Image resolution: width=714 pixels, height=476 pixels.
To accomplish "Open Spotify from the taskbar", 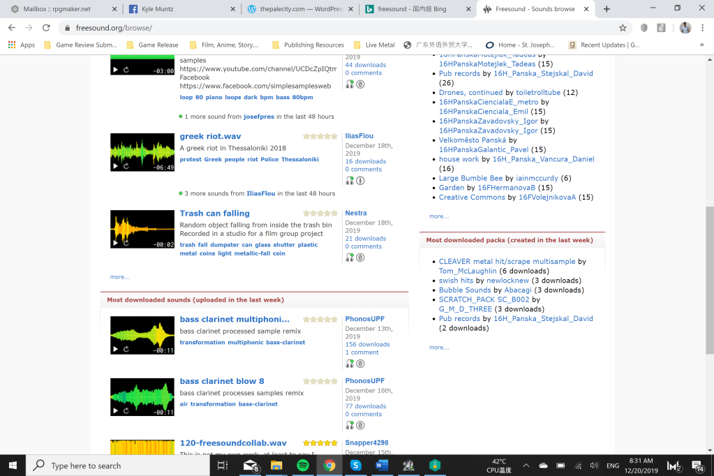I will (x=303, y=466).
